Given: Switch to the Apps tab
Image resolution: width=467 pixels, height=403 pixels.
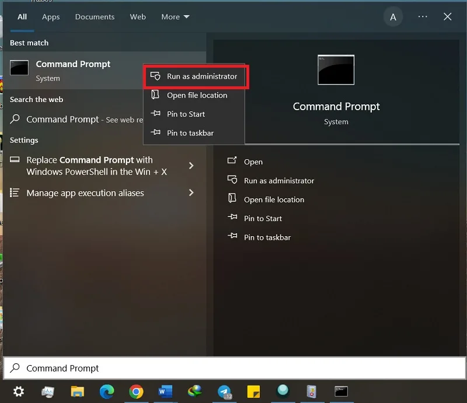Looking at the screenshot, I should coord(51,17).
